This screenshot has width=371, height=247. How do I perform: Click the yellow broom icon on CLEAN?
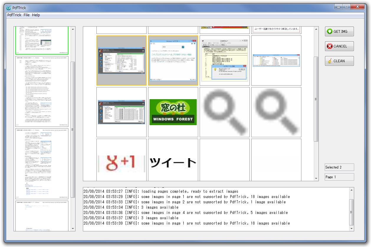click(x=329, y=61)
